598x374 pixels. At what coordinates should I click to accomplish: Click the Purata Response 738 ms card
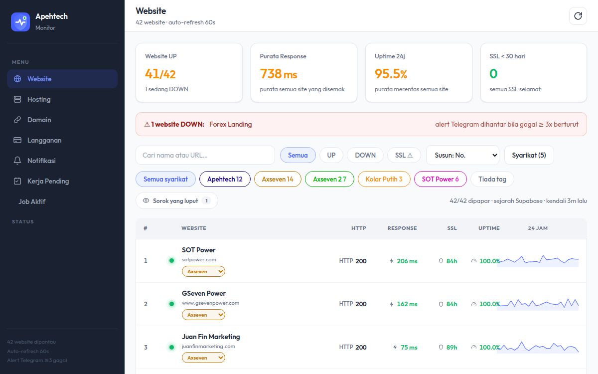coord(304,73)
